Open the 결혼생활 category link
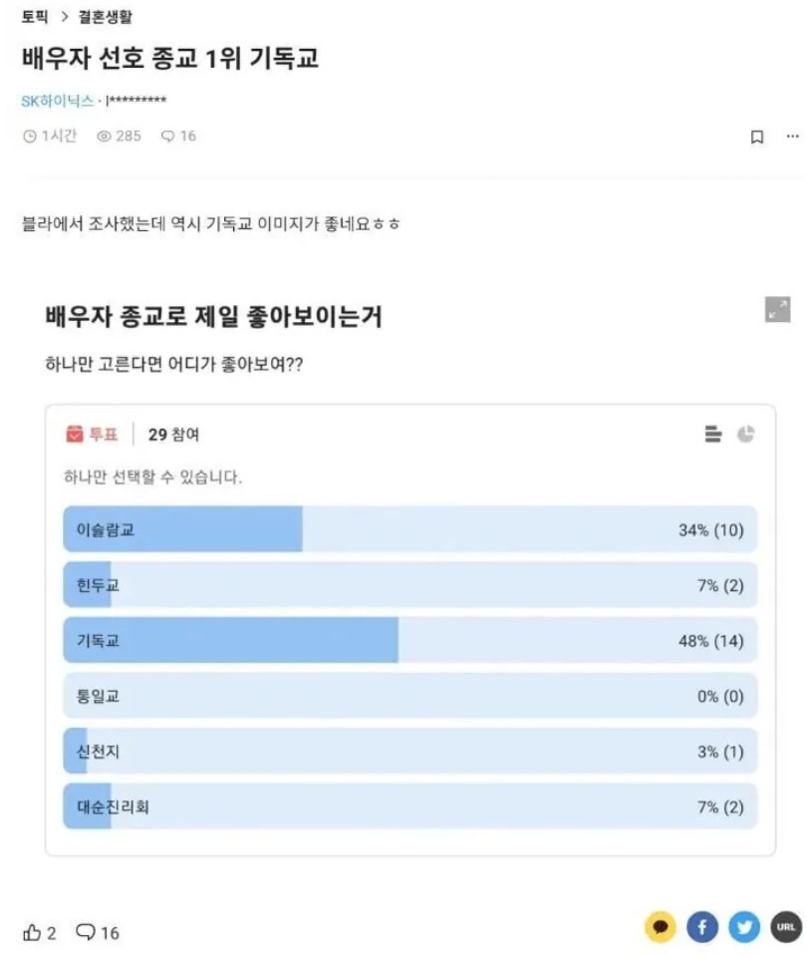This screenshot has width=807, height=957. click(x=103, y=17)
